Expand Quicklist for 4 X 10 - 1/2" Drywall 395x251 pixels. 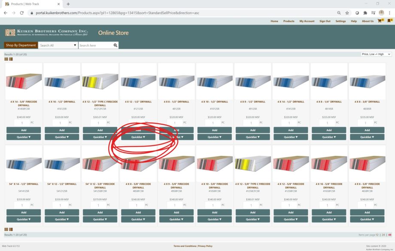click(215, 137)
